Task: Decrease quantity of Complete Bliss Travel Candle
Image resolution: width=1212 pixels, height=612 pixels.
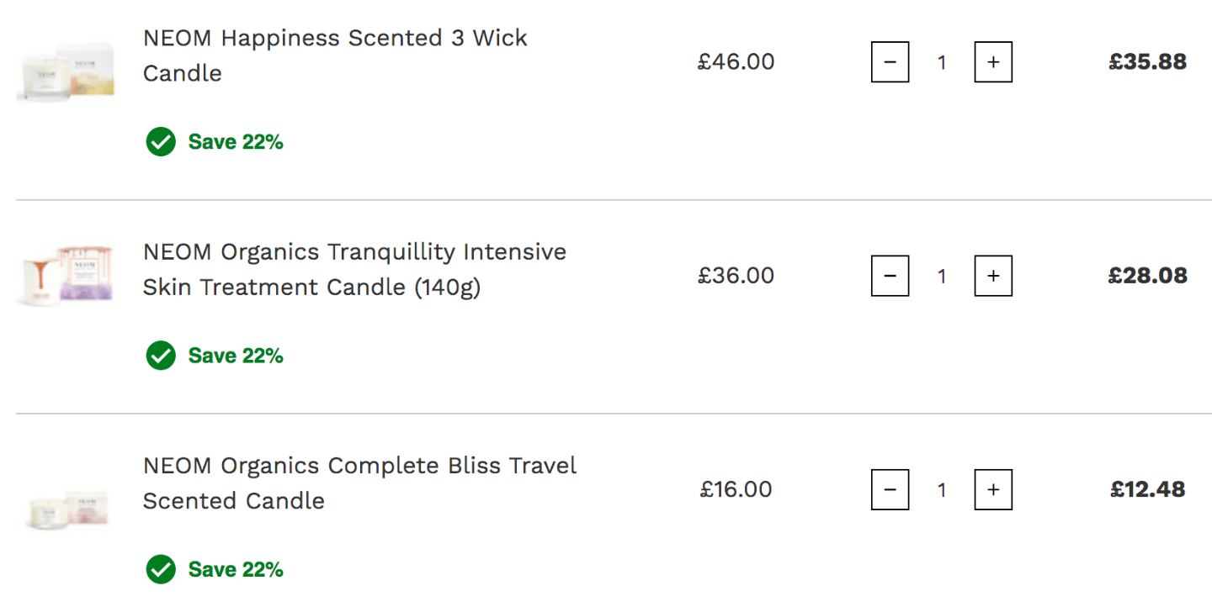Action: click(890, 489)
